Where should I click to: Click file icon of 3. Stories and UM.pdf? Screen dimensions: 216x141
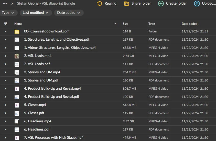coord(17,80)
